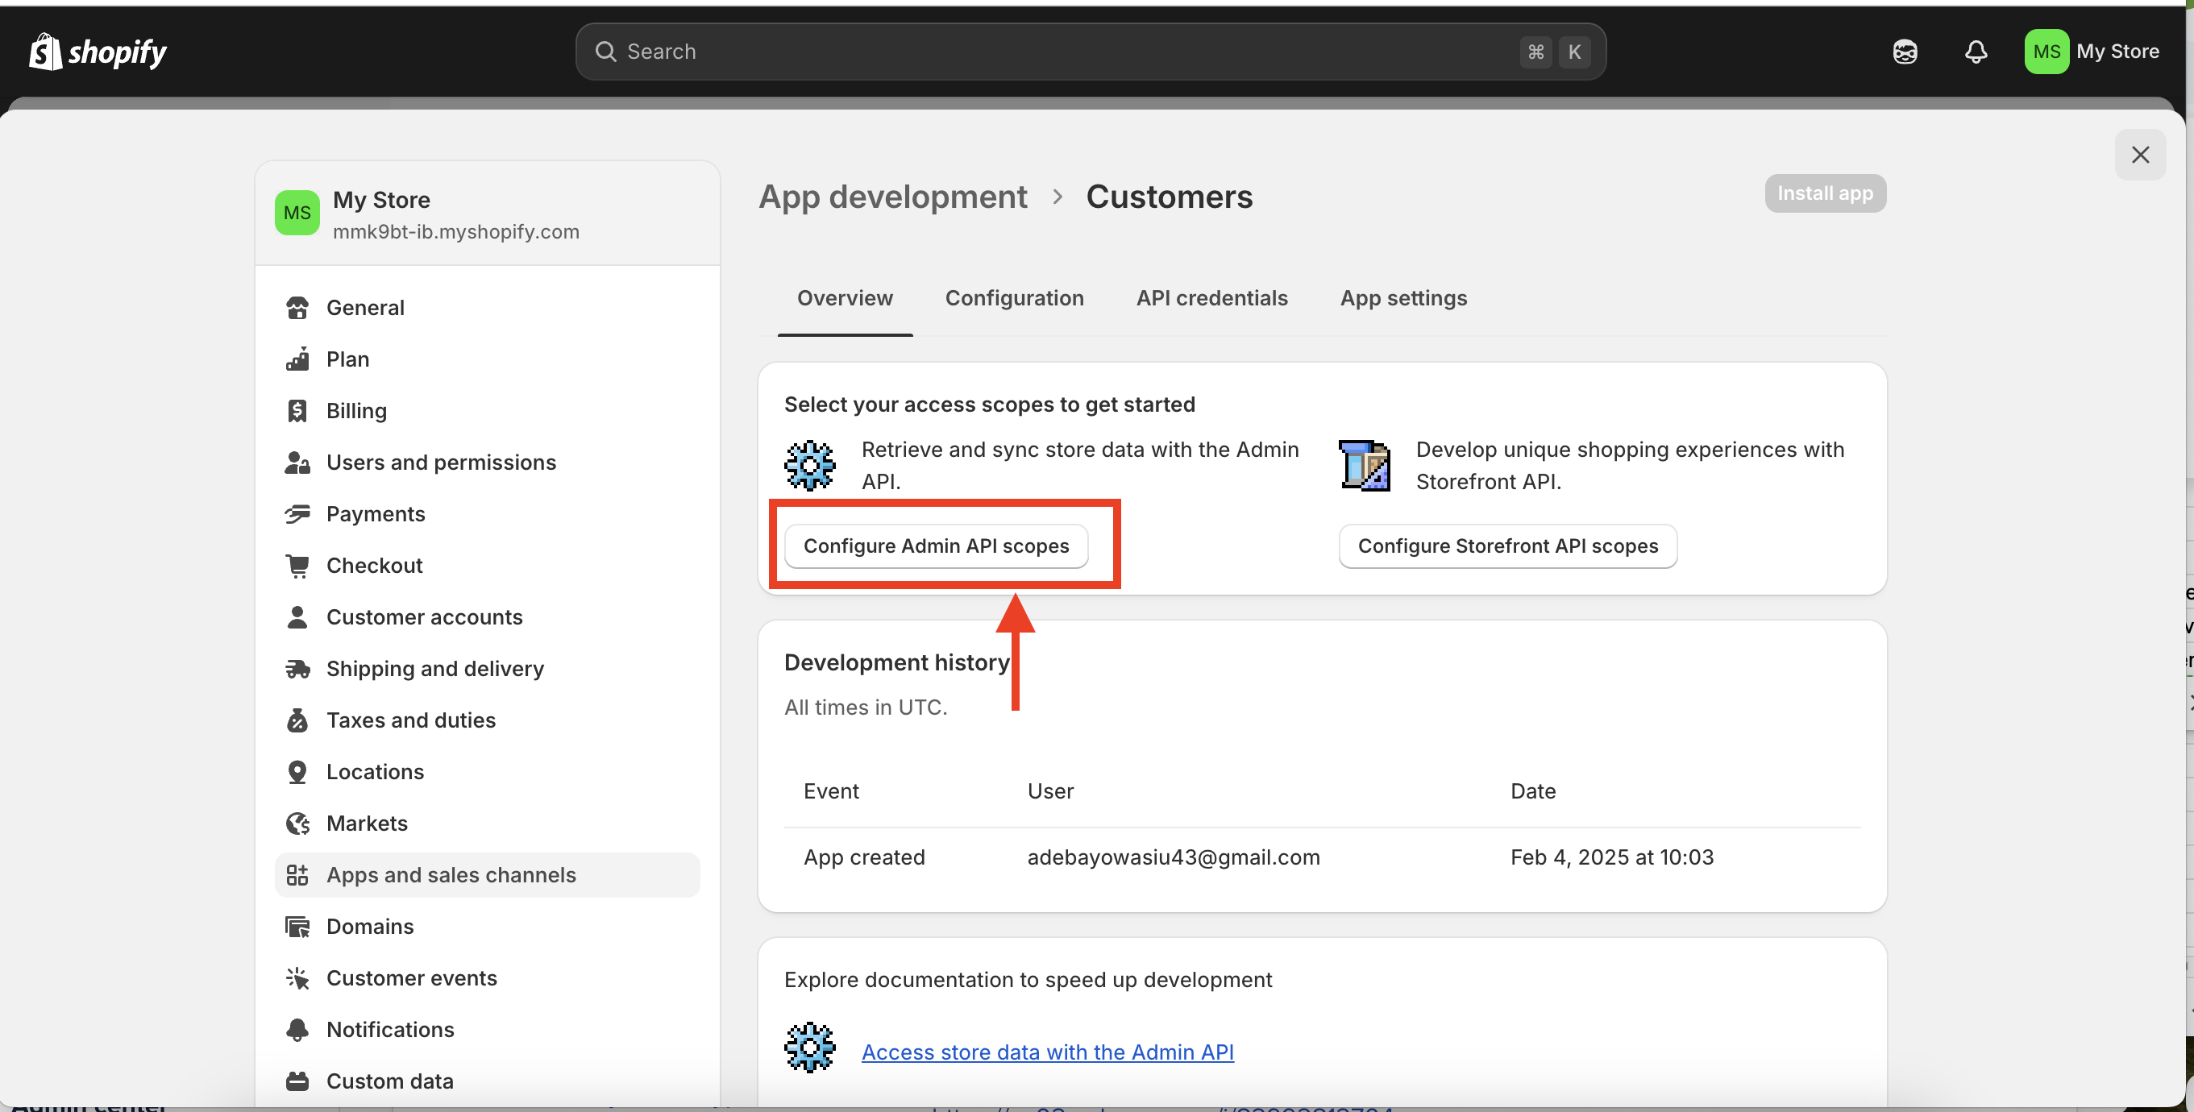Open the My Store account menu
The width and height of the screenshot is (2194, 1112).
pyautogui.click(x=2092, y=52)
